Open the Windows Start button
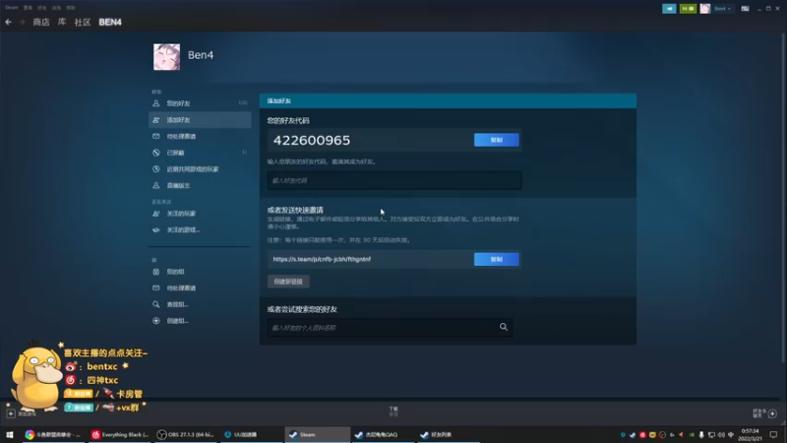Screen dimensions: 787x443 pos(10,434)
